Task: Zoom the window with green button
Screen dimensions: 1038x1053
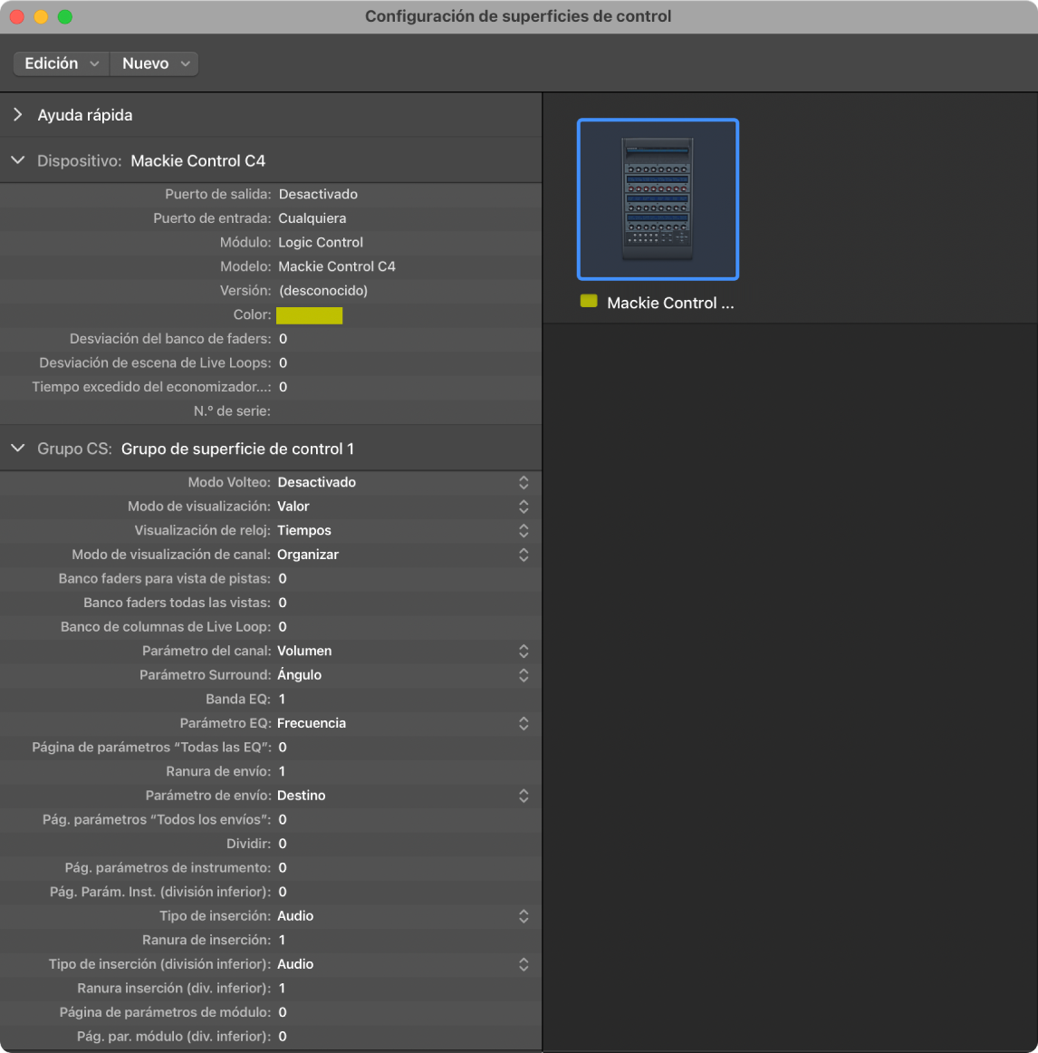Action: click(x=65, y=17)
